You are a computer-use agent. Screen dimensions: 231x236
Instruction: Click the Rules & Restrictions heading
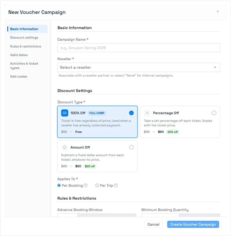[x=77, y=198]
